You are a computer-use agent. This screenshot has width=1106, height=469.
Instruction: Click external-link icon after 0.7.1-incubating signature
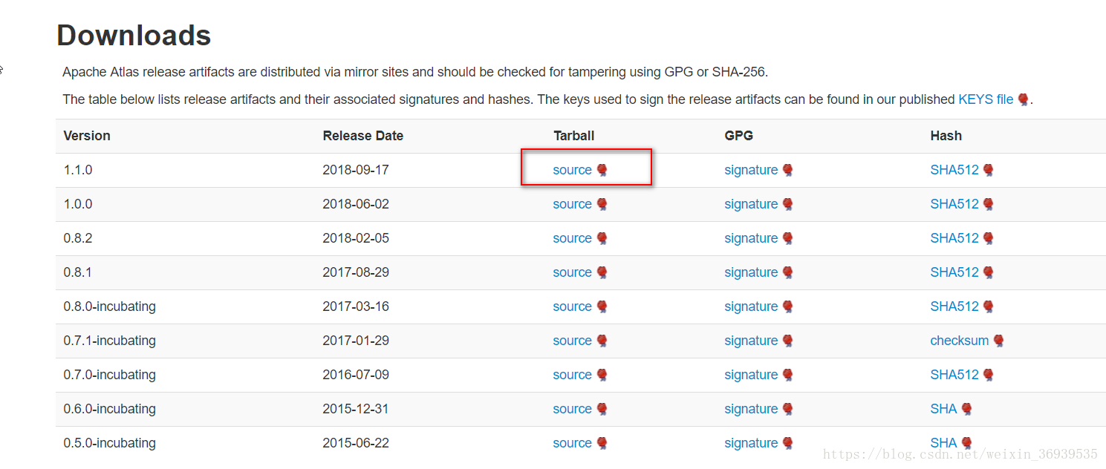[787, 341]
